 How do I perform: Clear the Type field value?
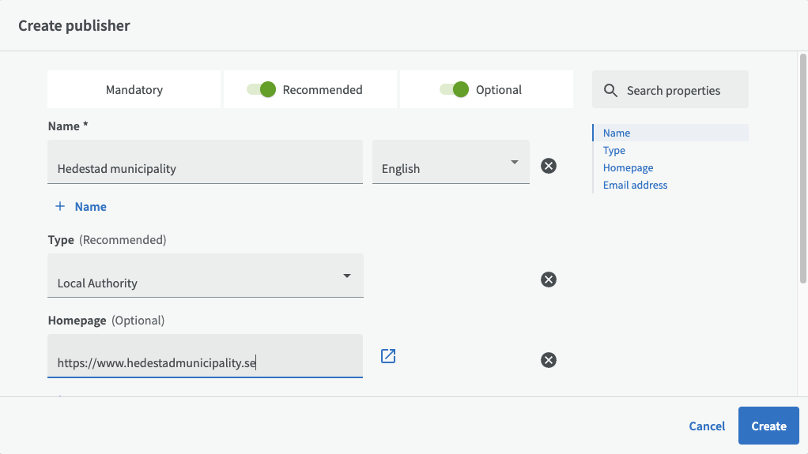click(x=548, y=280)
